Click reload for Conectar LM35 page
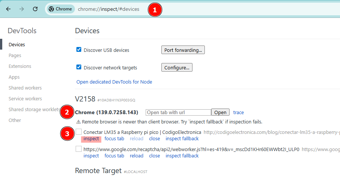This screenshot has width=340, height=185. tap(137, 139)
